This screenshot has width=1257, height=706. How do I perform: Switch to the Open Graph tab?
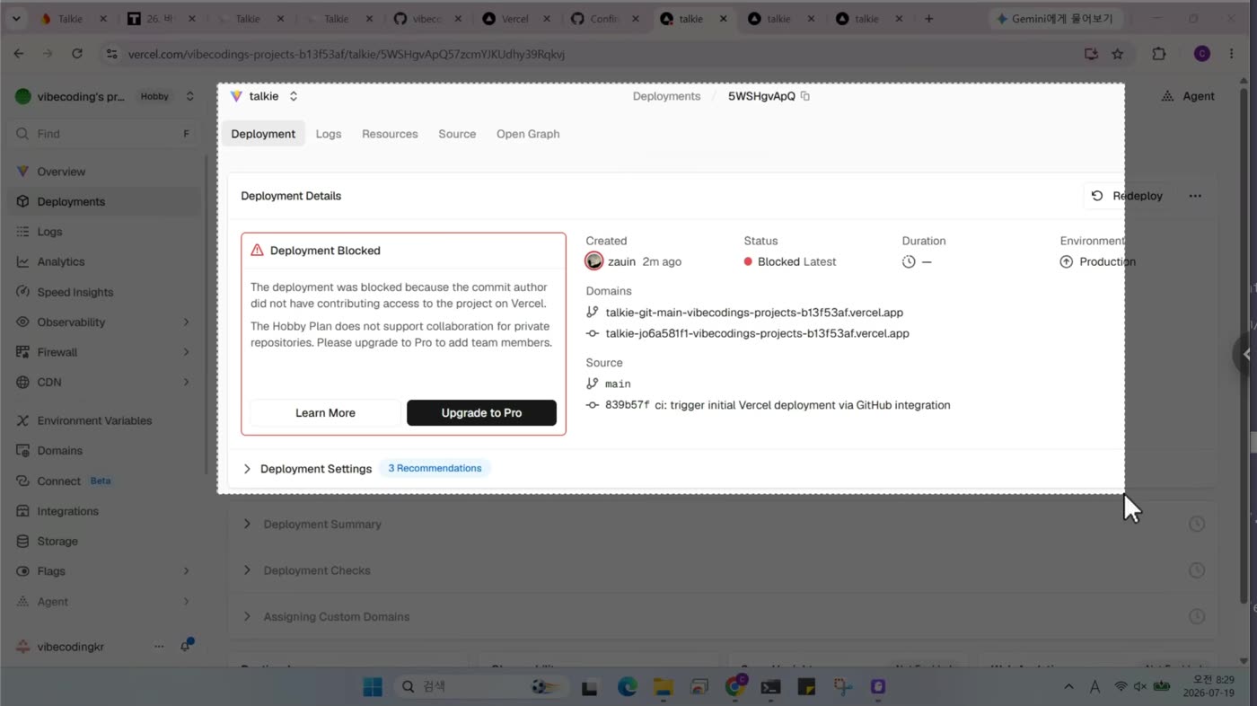point(528,134)
